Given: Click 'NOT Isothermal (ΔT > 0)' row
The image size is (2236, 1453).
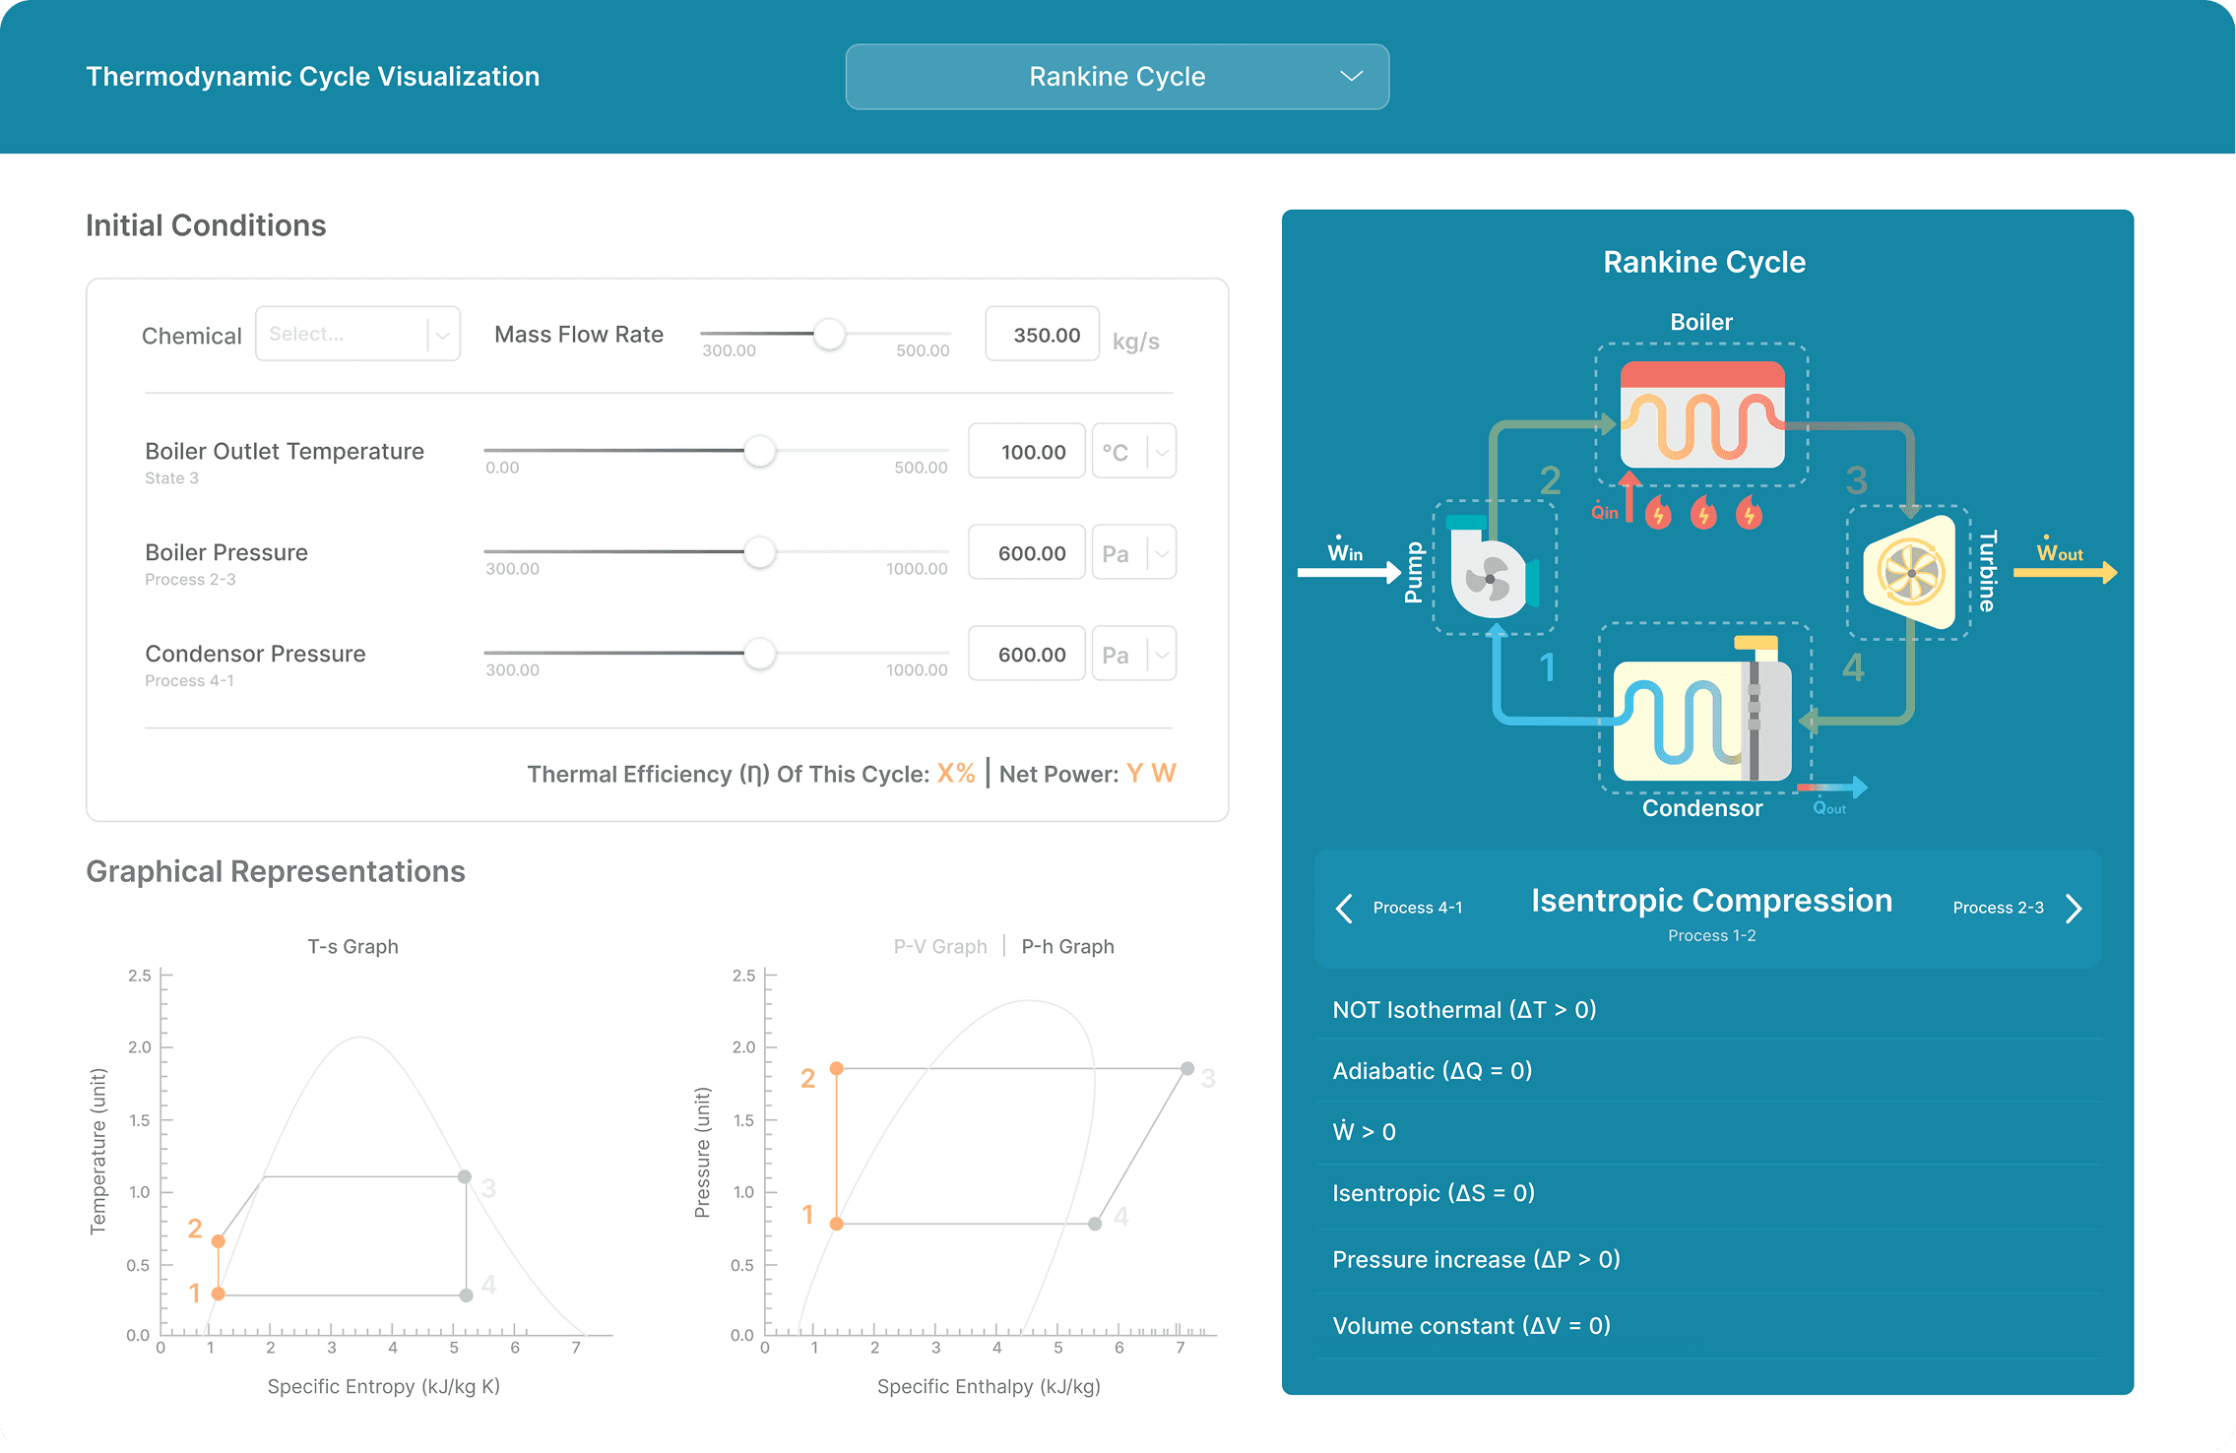Looking at the screenshot, I should coord(1708,1010).
